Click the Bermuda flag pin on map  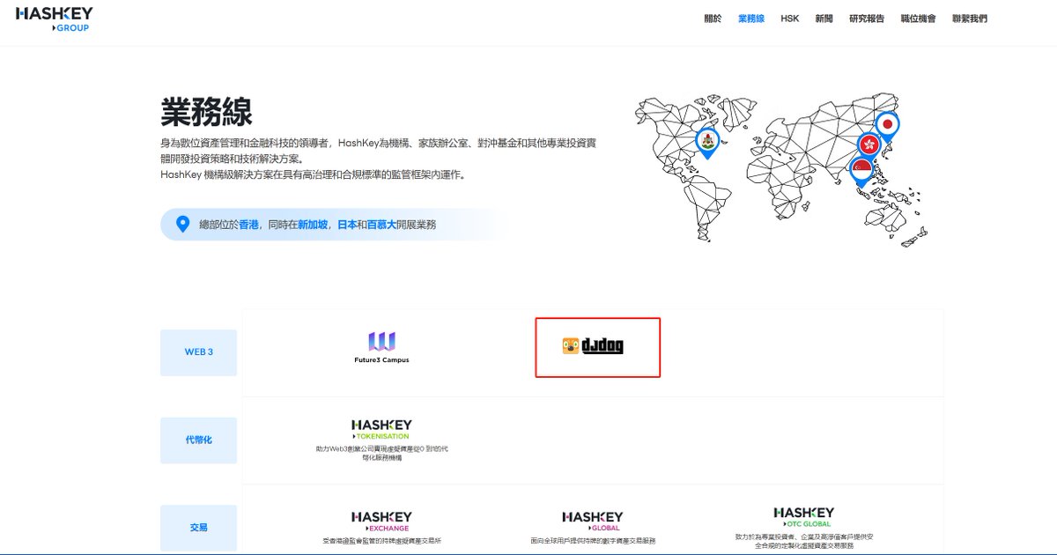tap(707, 143)
